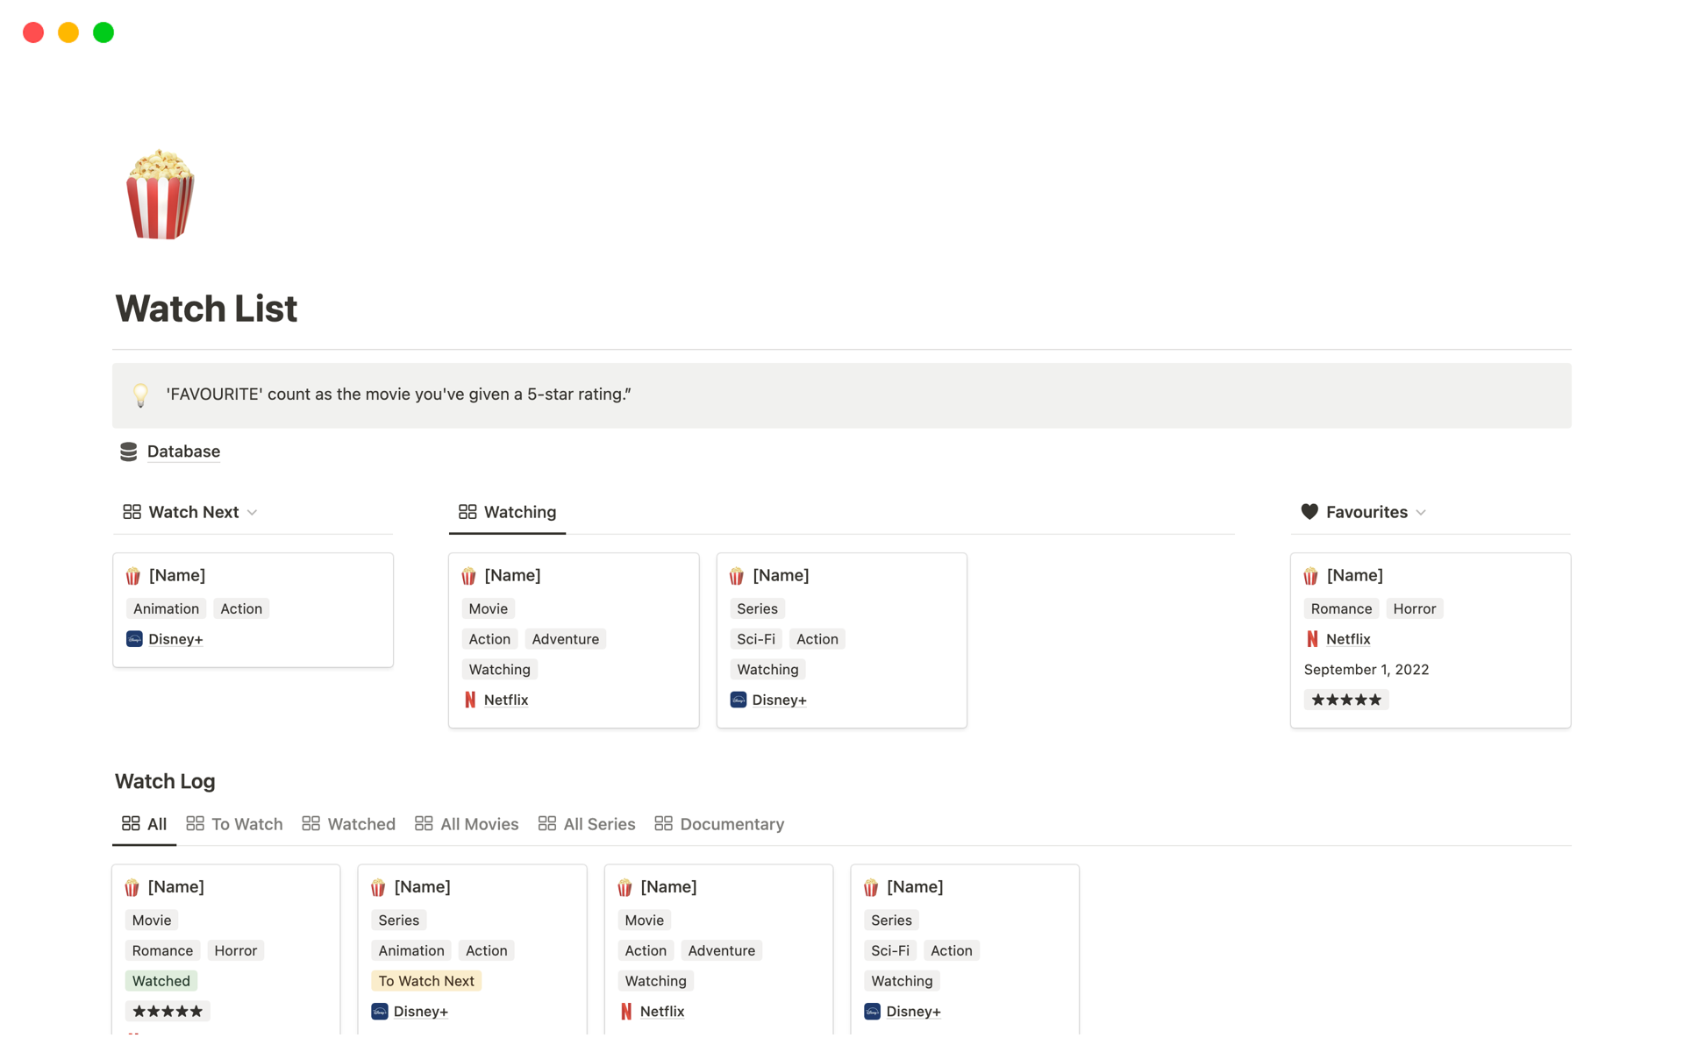The width and height of the screenshot is (1684, 1052).
Task: Click the heart icon beside Favourites
Action: (1309, 512)
